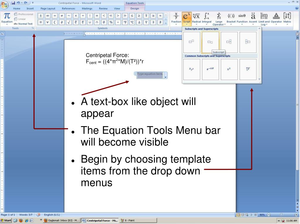The width and height of the screenshot is (300, 224).
Task: Choose the Subscript-Superscript template
Action: click(x=229, y=42)
